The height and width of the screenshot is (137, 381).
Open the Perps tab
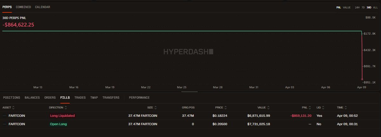pos(7,7)
